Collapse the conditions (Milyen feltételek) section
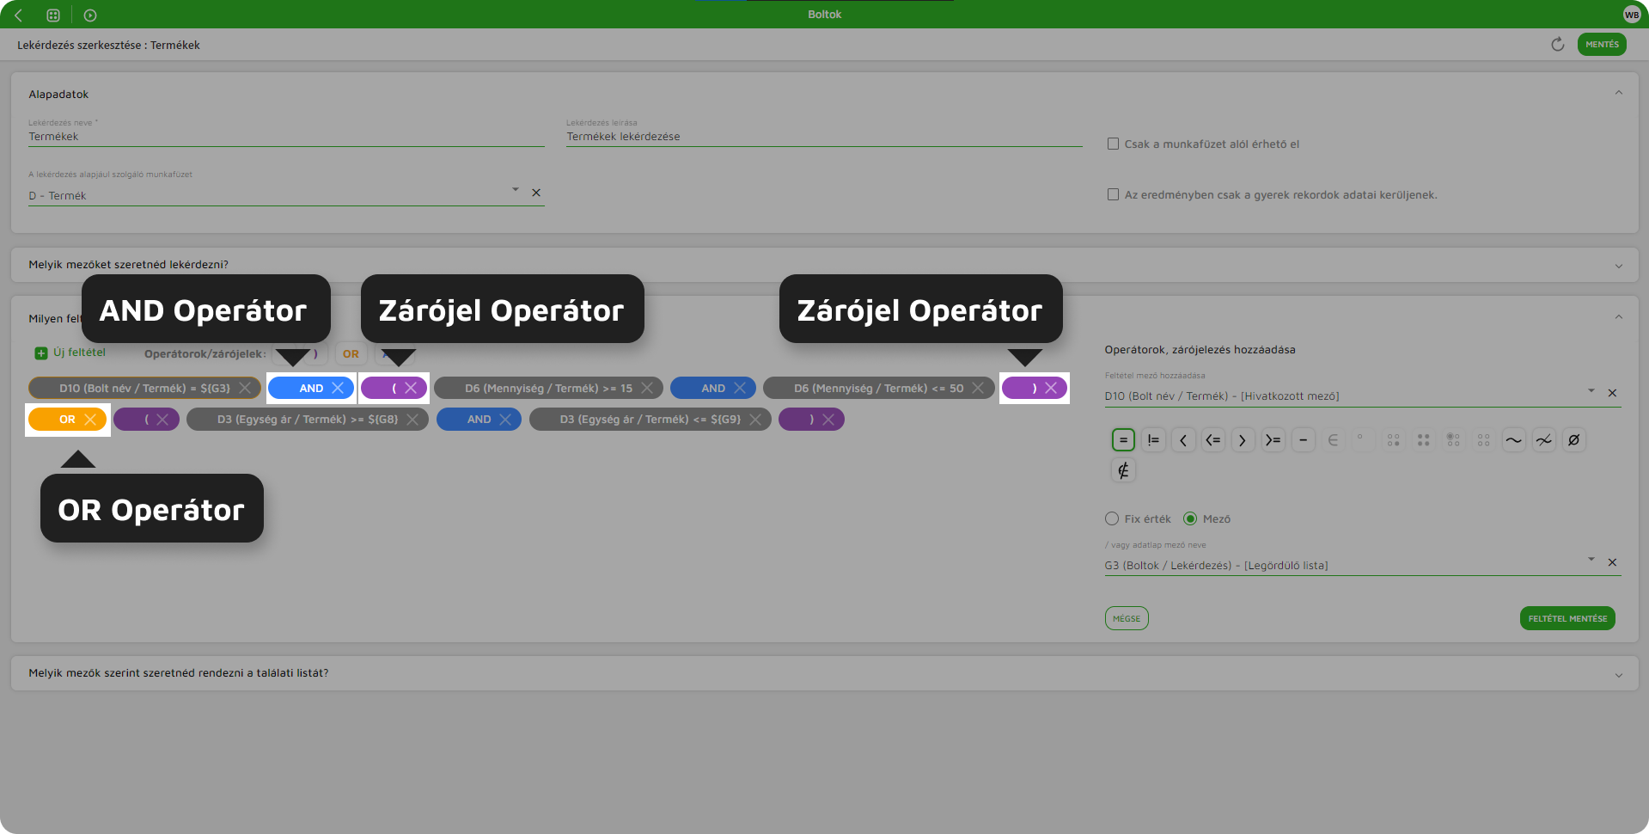Screen dimensions: 1649x834 (1619, 317)
